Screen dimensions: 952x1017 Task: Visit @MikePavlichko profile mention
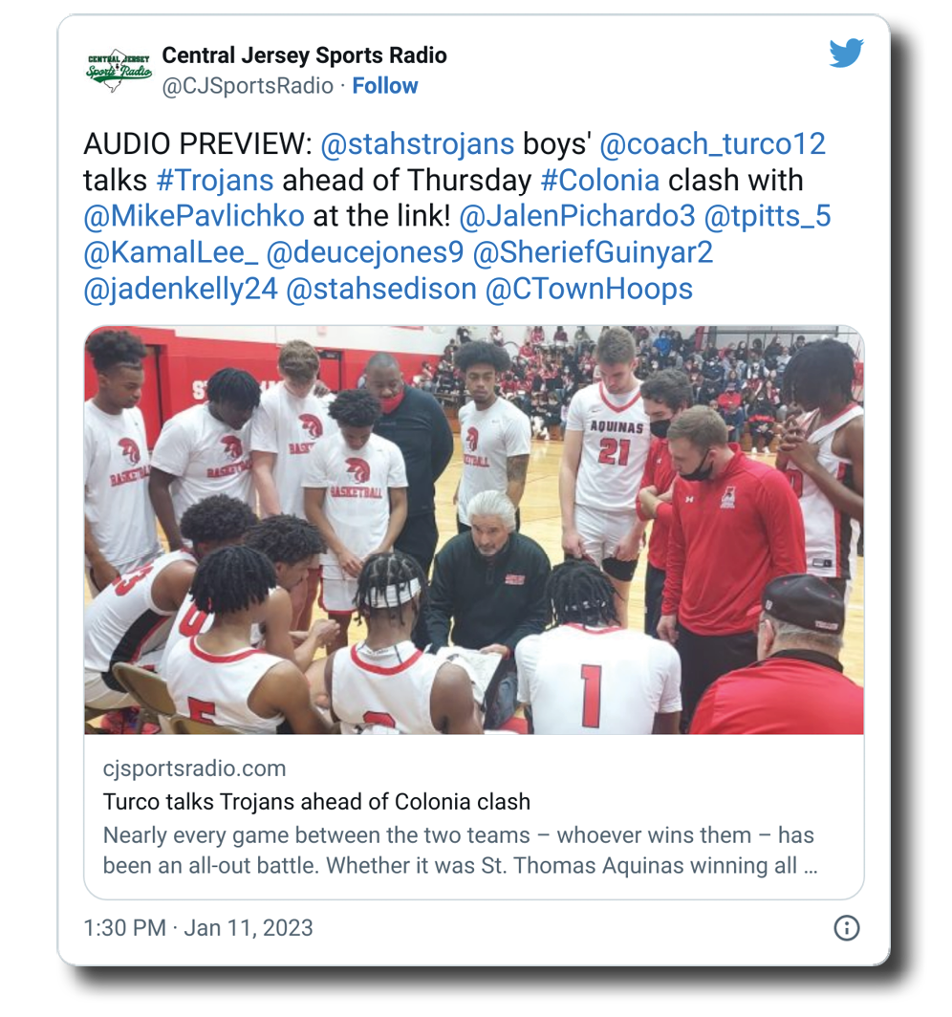pos(194,216)
